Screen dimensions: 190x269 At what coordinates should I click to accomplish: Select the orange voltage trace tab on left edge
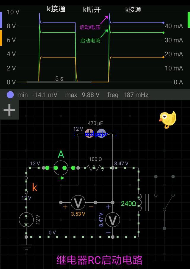1,38
